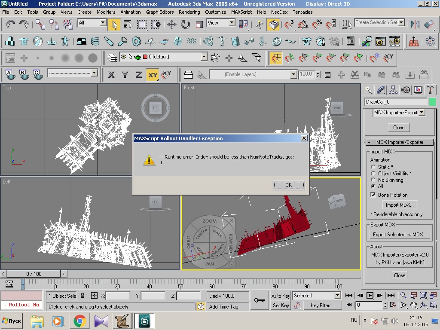Screen dimensions: 440x330
Task: Select the No Skinning radio option
Action: [x=373, y=180]
